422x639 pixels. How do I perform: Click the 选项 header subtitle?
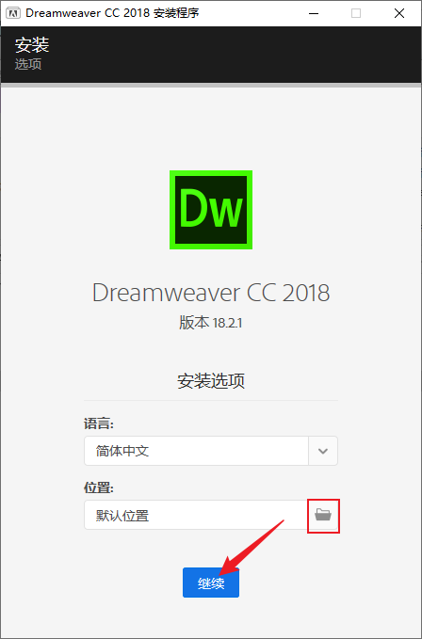[28, 64]
